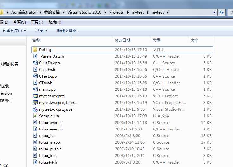Click the Sample.lua file icon
Screen dimensions: 233x167
coord(35,116)
